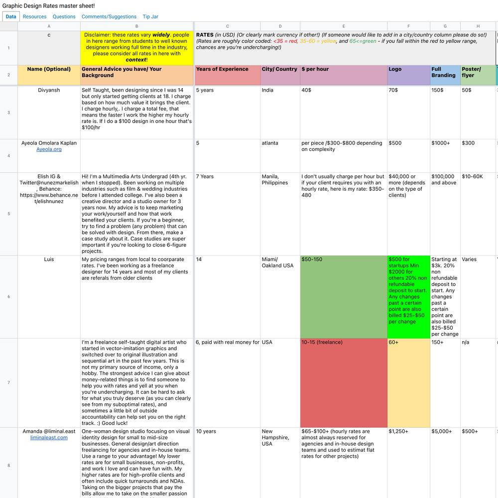Click the yellow '60+' logo cell
This screenshot has height=498, width=498.
[x=408, y=382]
